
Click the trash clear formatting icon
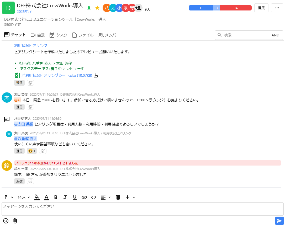click(x=118, y=197)
